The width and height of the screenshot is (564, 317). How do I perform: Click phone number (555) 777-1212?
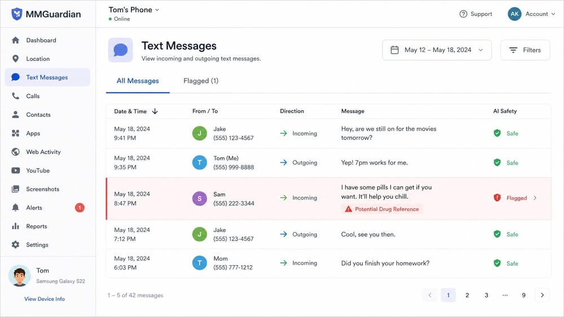[x=233, y=267]
